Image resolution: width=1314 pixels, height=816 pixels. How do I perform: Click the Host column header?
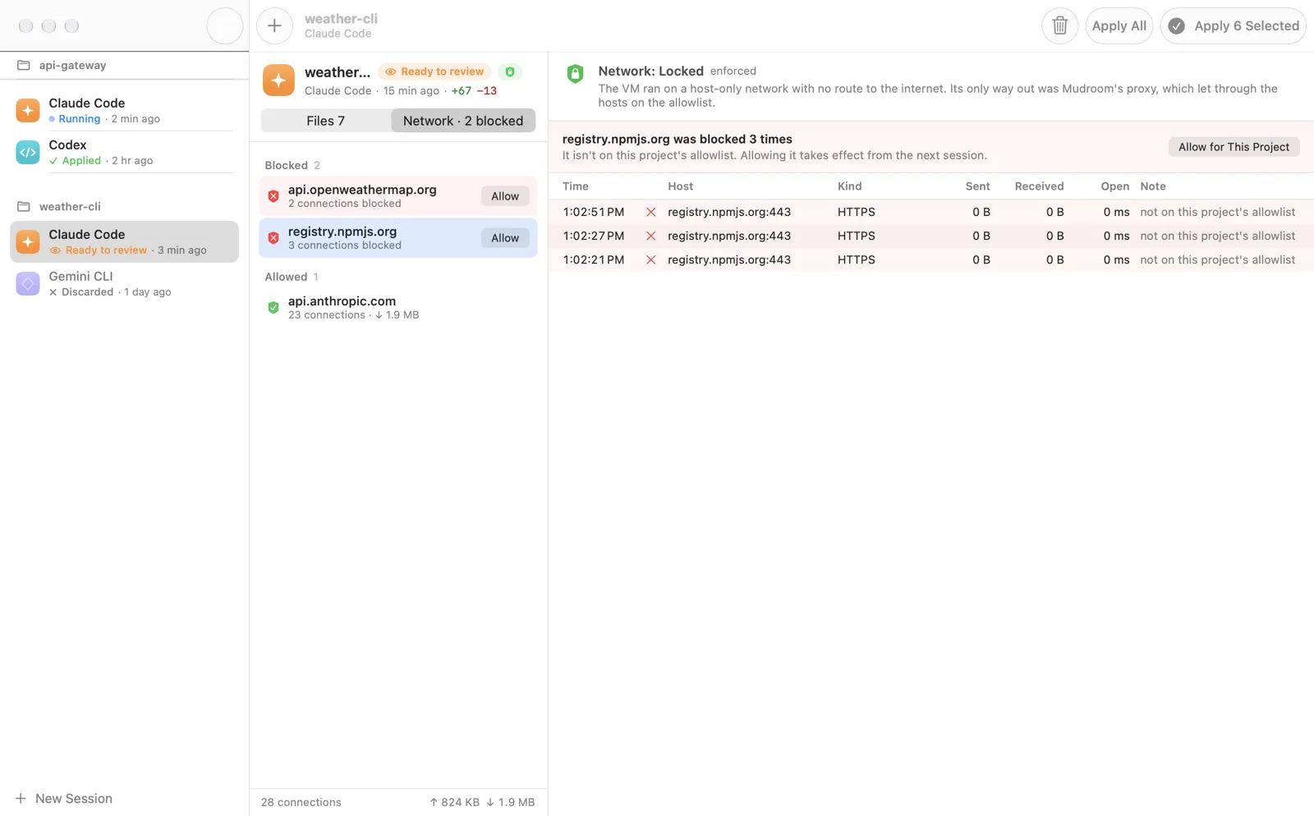[x=680, y=186]
